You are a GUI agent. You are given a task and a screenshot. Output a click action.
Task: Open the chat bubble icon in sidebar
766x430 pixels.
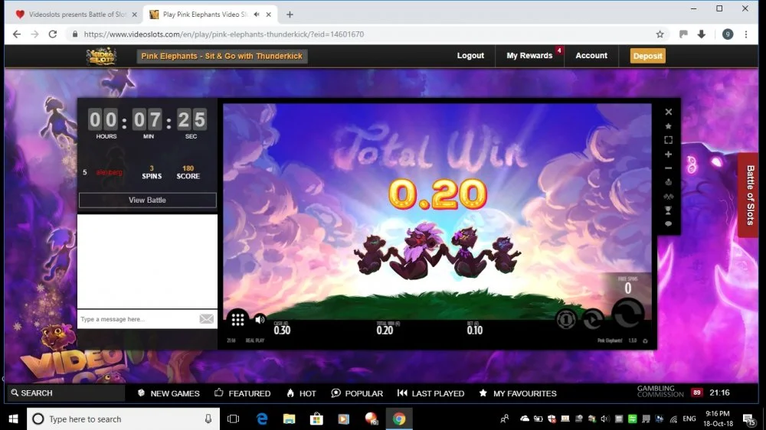click(x=668, y=224)
